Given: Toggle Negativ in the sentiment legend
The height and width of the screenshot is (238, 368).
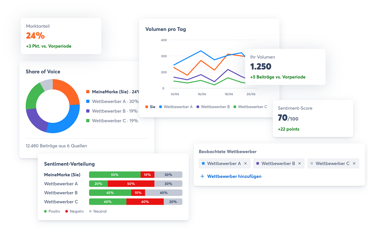Looking at the screenshot, I should coord(74,211).
